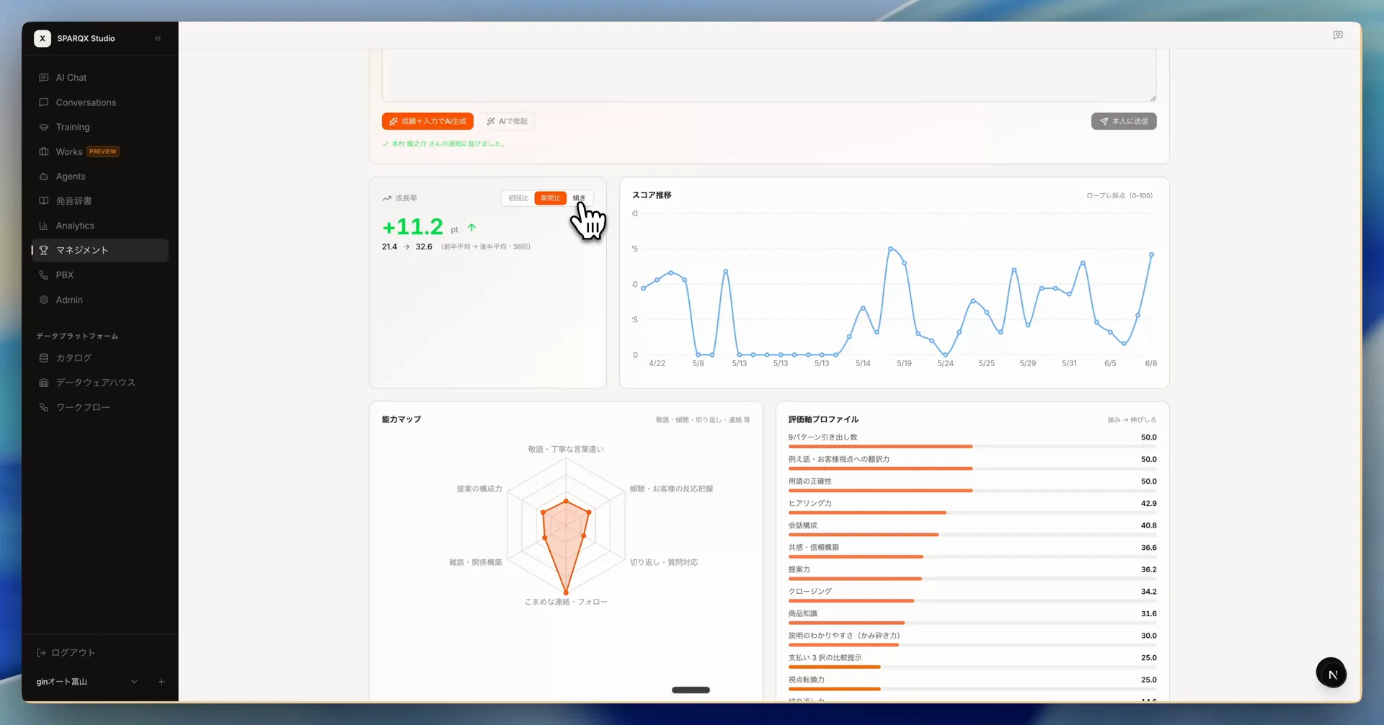Click the 会話構成 row label

(802, 525)
